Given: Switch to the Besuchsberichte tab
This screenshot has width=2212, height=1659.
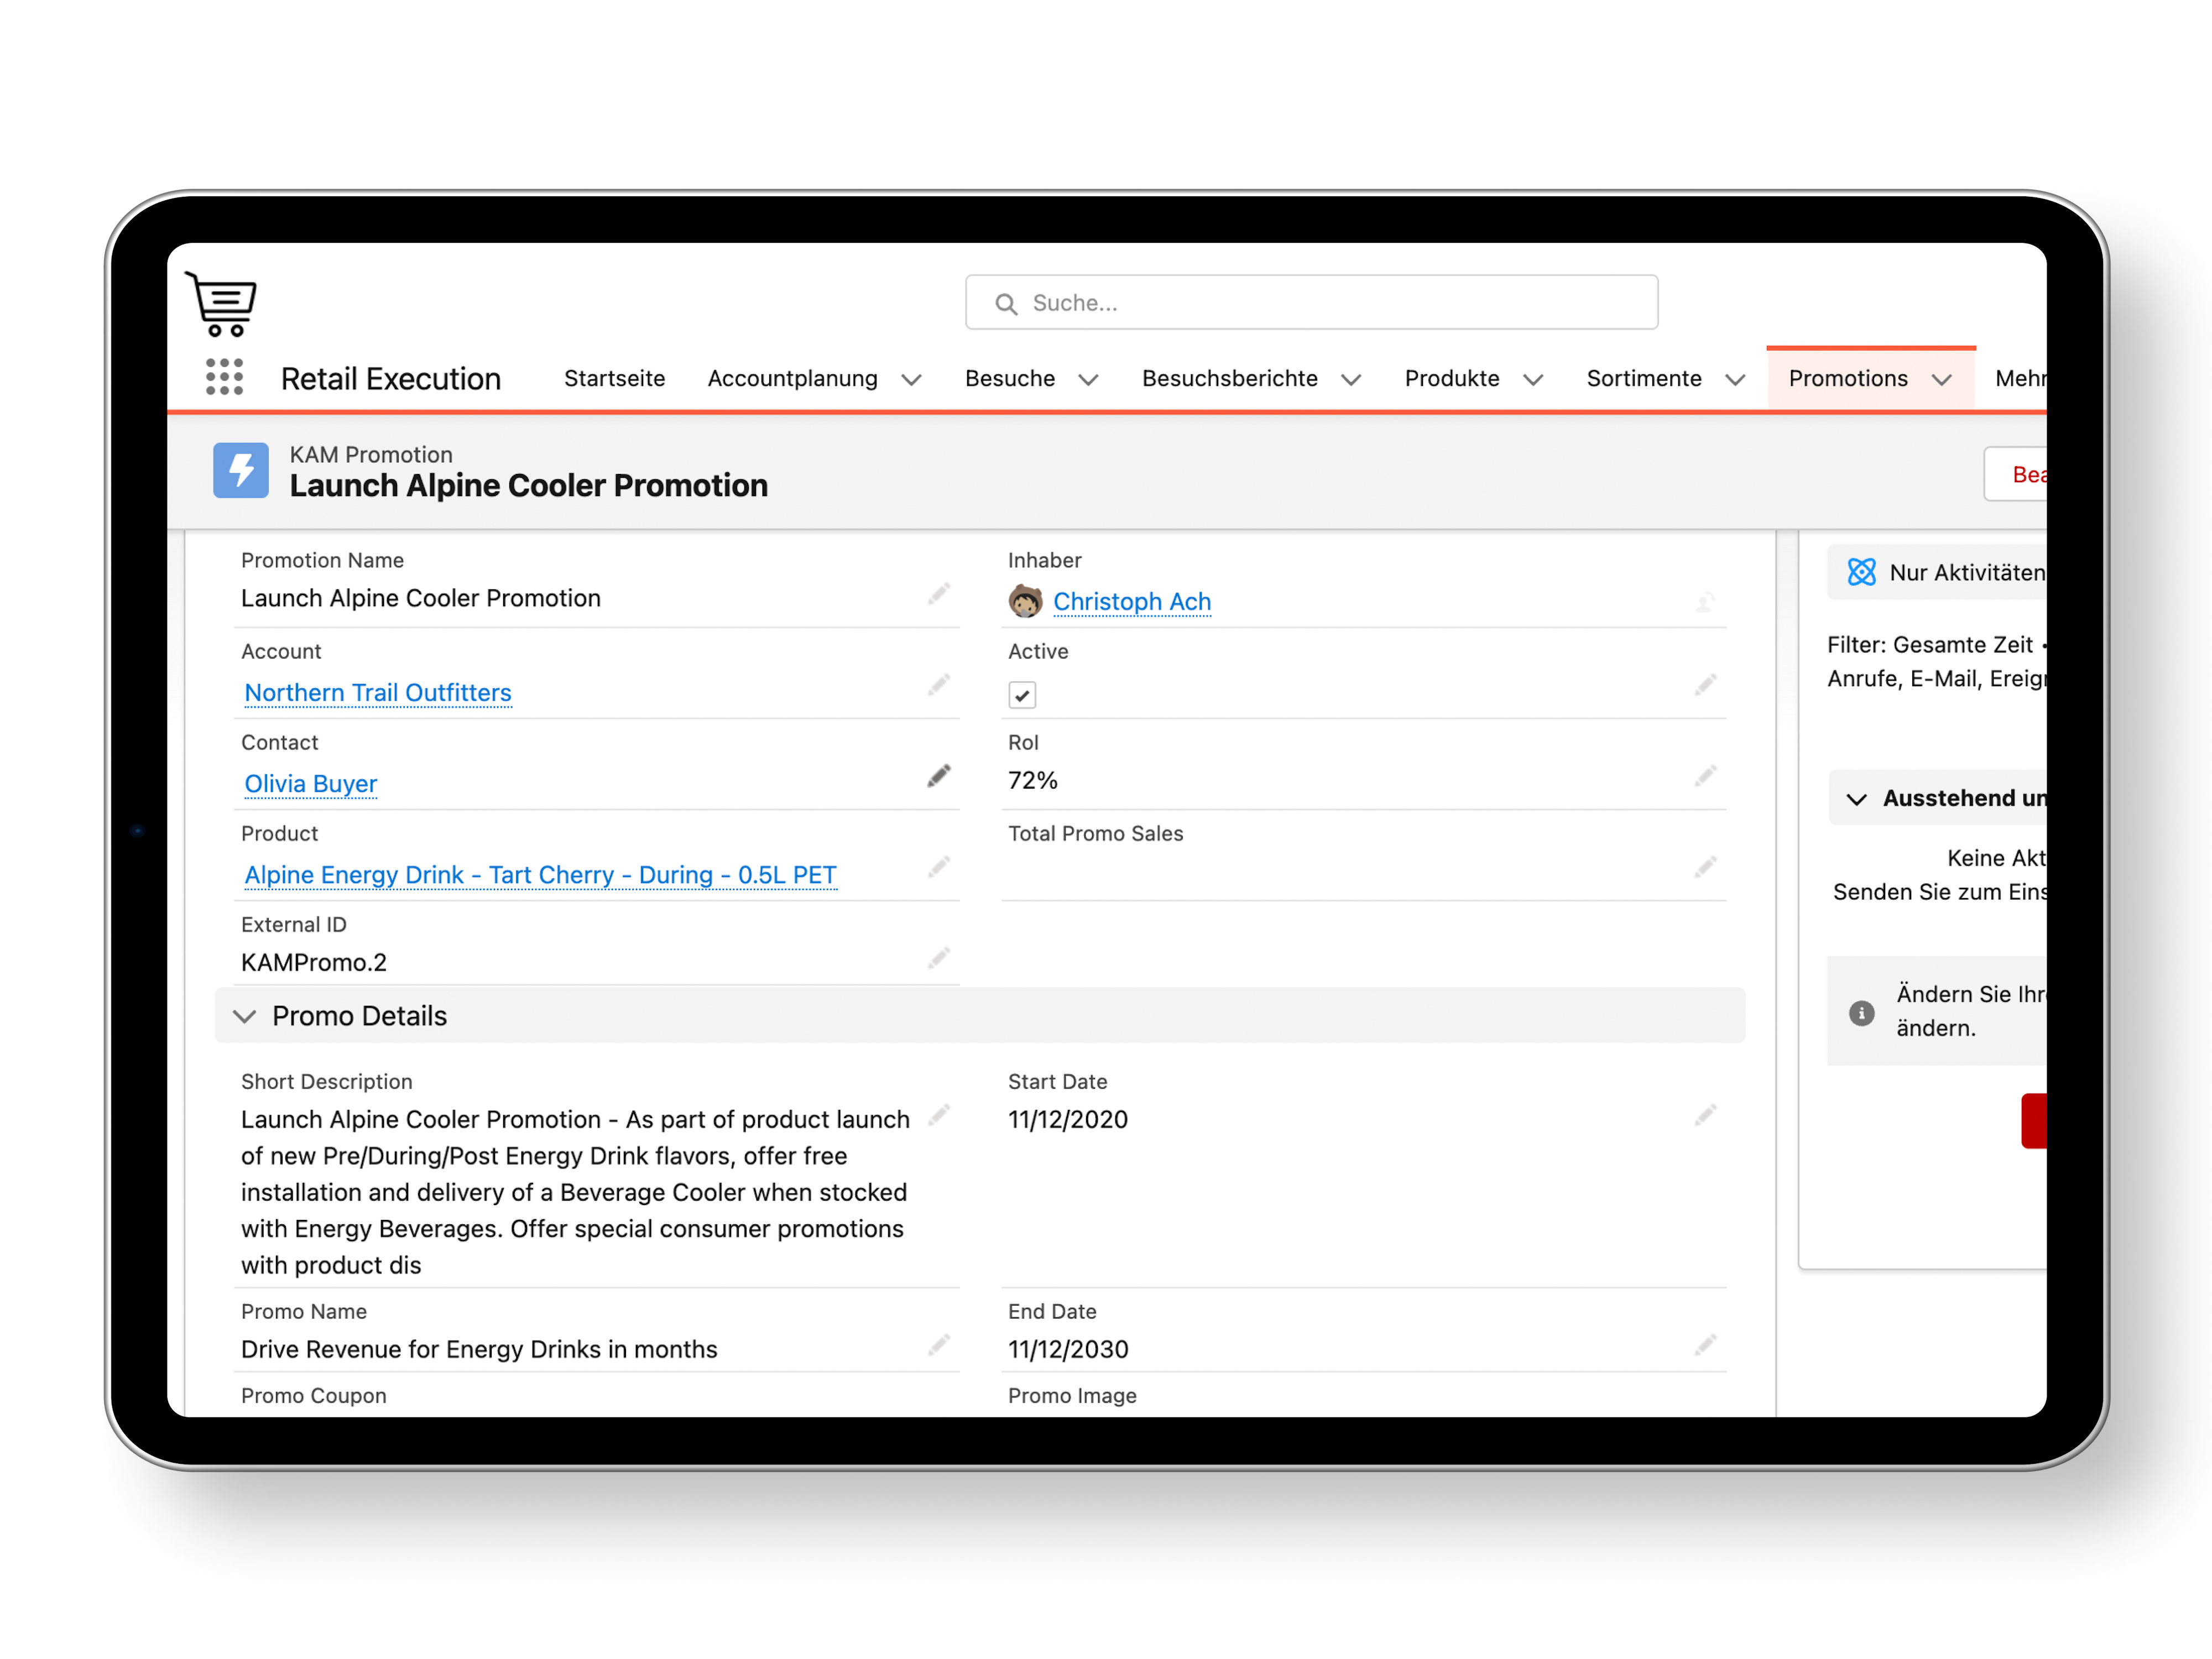Looking at the screenshot, I should [1229, 379].
